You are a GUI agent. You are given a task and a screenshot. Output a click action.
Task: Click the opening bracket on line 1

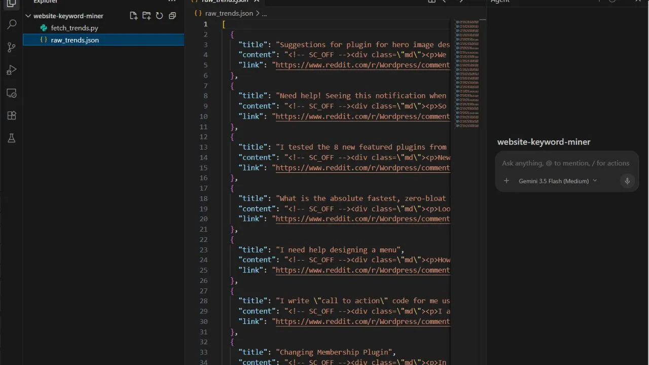(224, 24)
